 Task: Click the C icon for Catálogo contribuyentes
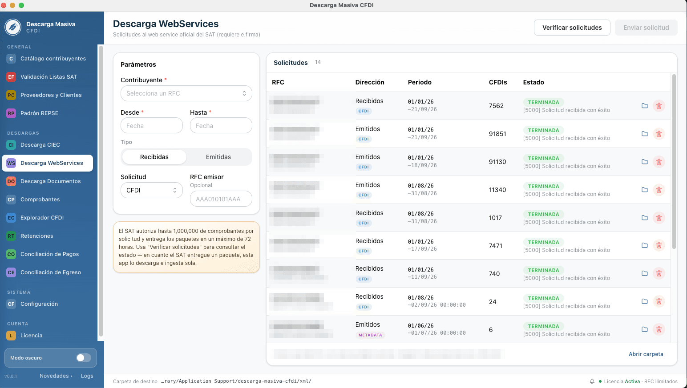(x=11, y=59)
